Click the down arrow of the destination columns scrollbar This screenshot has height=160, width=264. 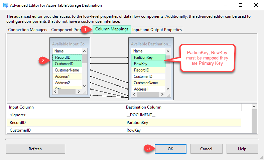(168, 89)
